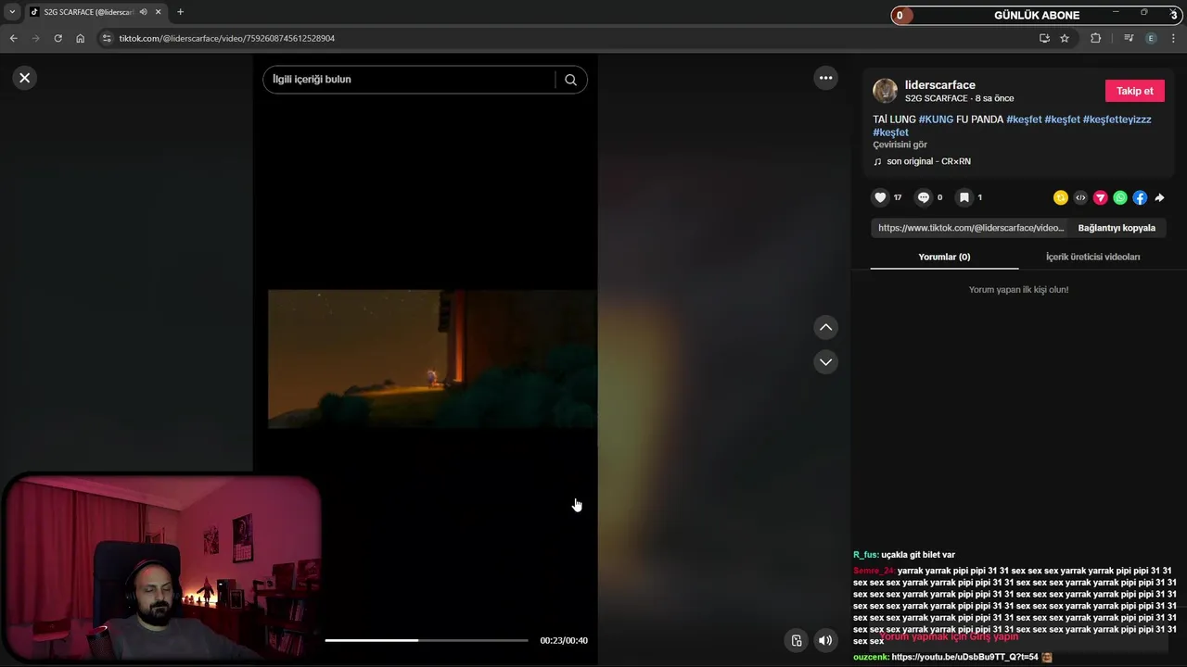This screenshot has height=667, width=1187.
Task: Click the İlgili içeriği bulun search field
Action: (x=408, y=80)
